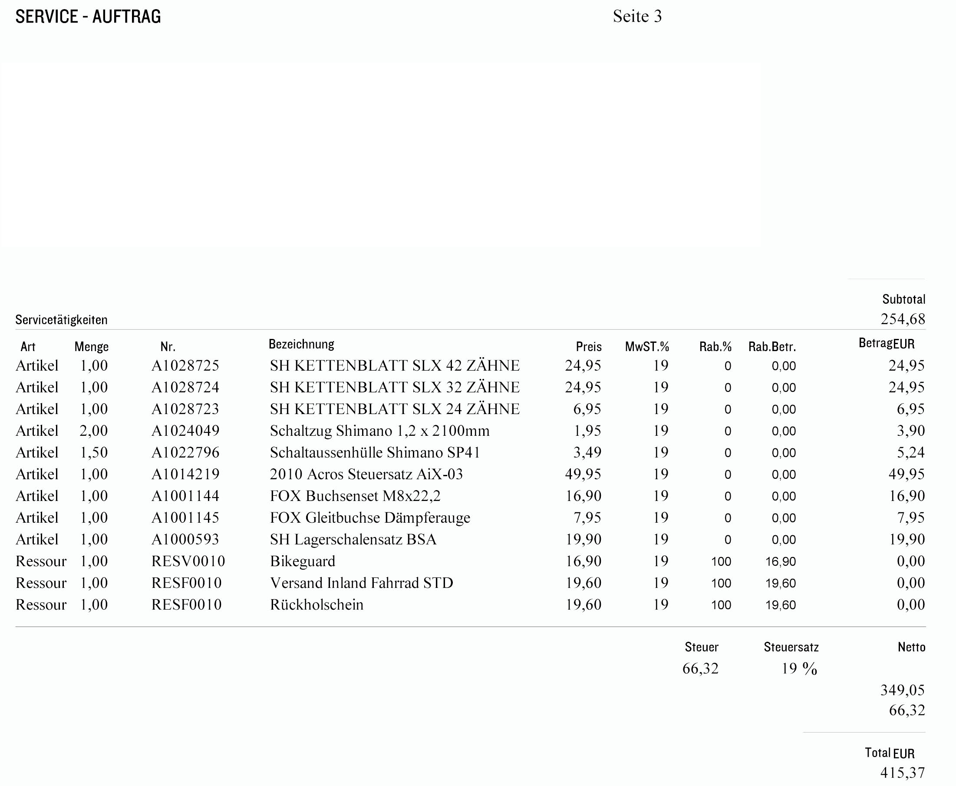The image size is (956, 786).
Task: Click the Menge column header
Action: (92, 347)
